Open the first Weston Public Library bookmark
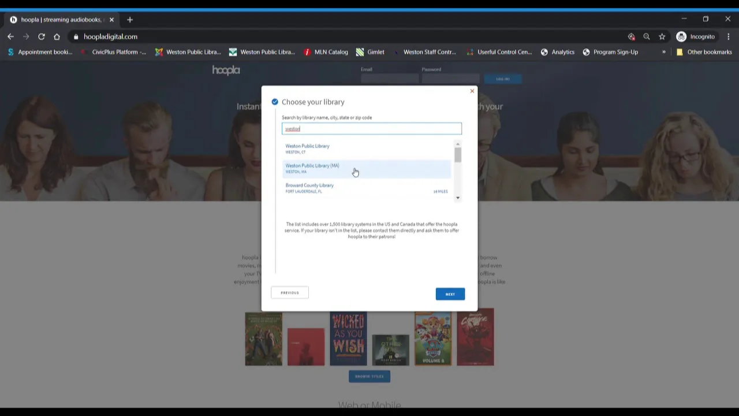The image size is (739, 416). pos(188,52)
